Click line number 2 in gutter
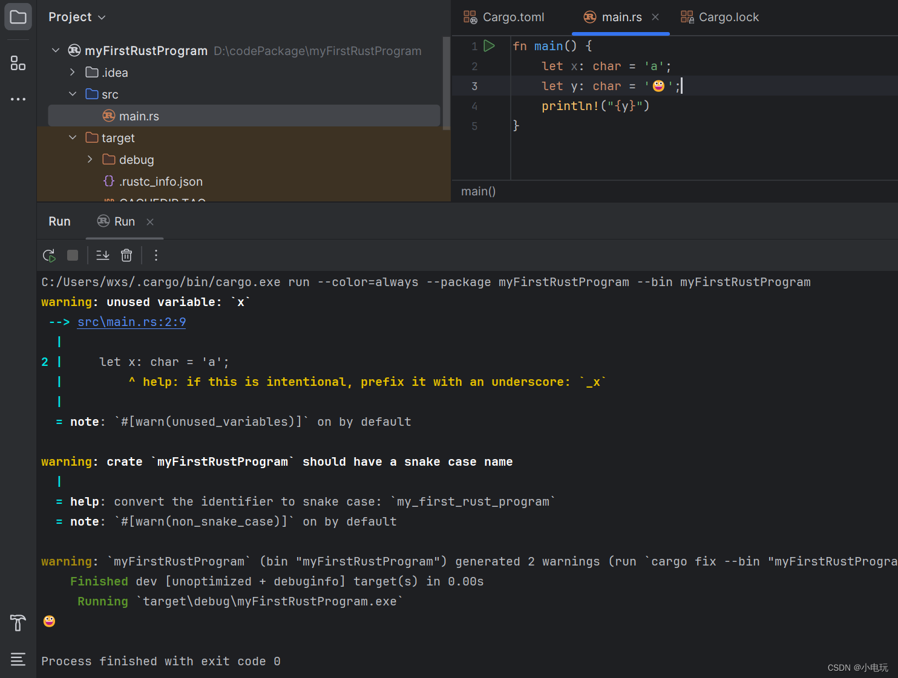Screen dimensions: 898x678 pos(474,66)
